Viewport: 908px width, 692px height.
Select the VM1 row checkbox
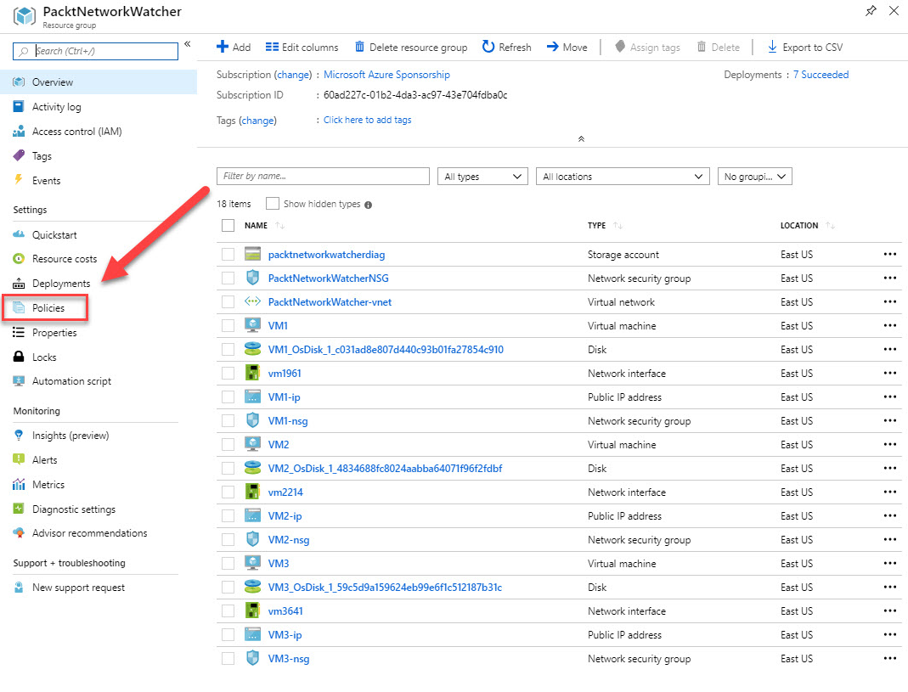pyautogui.click(x=228, y=325)
